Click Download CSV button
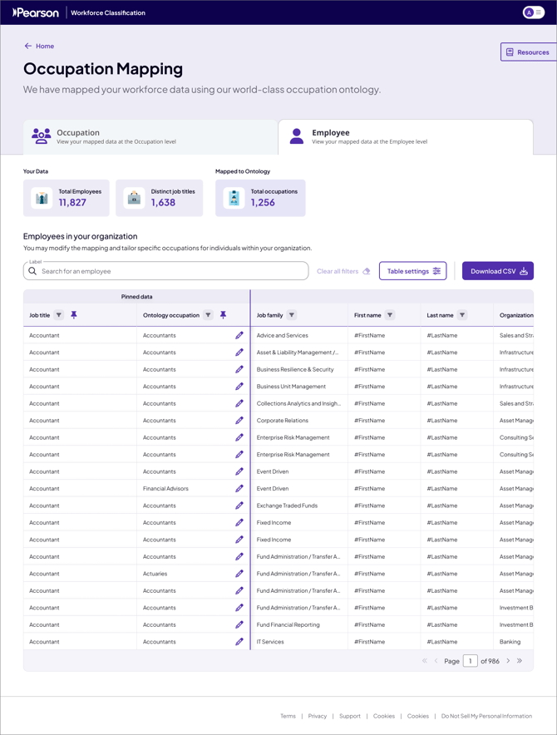557x735 pixels. tap(498, 271)
